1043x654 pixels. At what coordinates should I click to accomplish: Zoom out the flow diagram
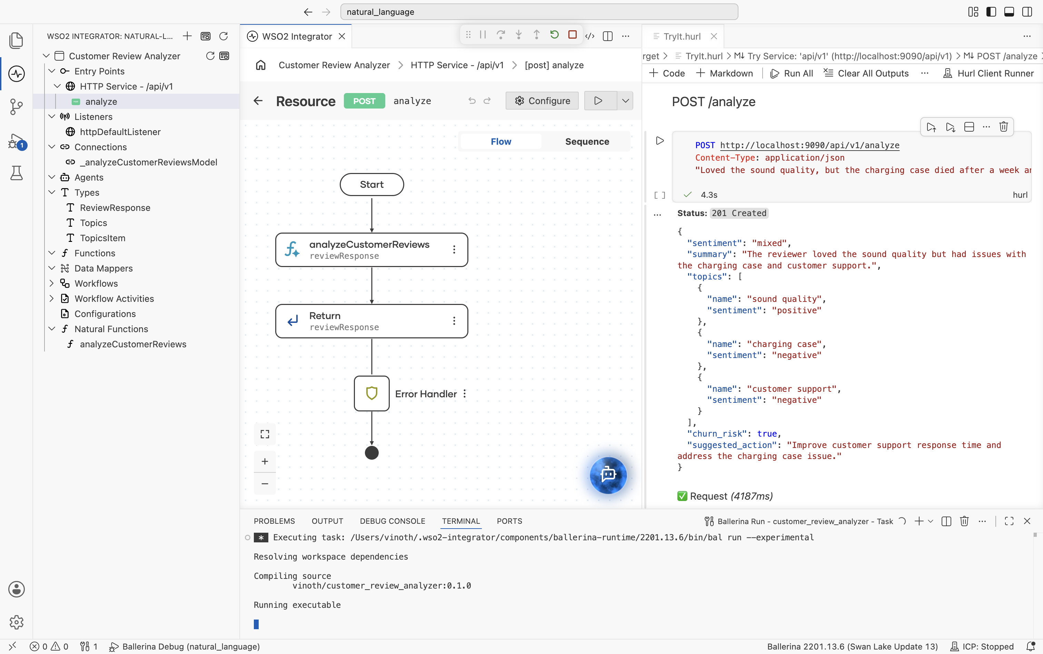[x=265, y=483]
